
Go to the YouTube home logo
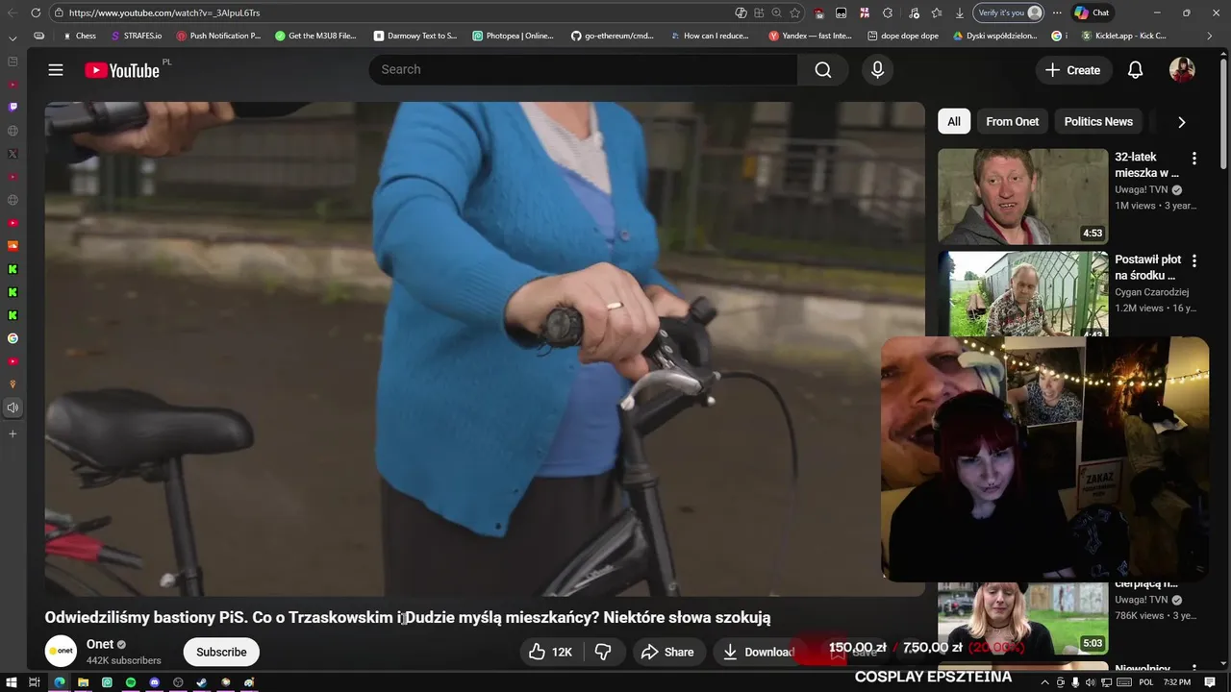coord(121,70)
